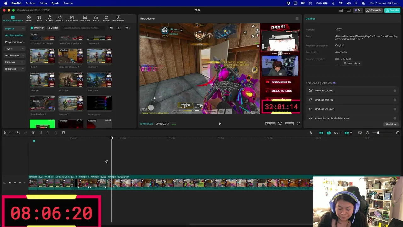Mute the main track audio
The width and height of the screenshot is (403, 227).
20,183
